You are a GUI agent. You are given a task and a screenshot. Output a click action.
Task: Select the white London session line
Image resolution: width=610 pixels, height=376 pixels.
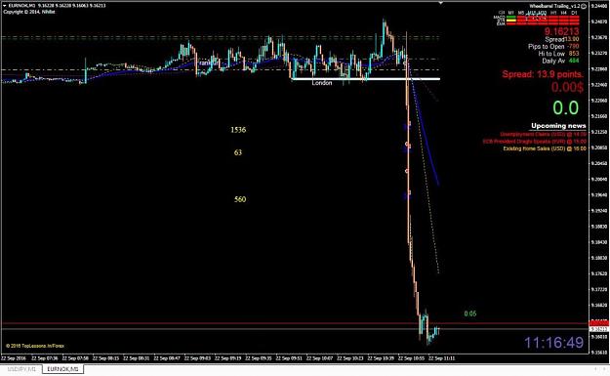(x=366, y=79)
